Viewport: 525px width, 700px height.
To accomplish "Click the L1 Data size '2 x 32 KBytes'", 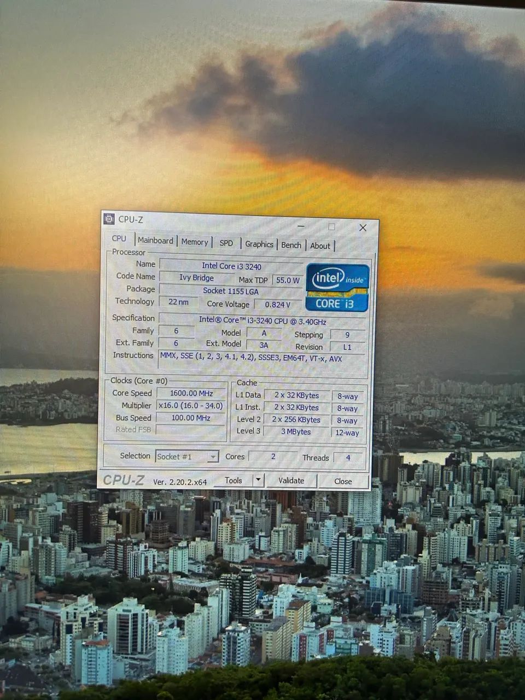I will point(297,395).
